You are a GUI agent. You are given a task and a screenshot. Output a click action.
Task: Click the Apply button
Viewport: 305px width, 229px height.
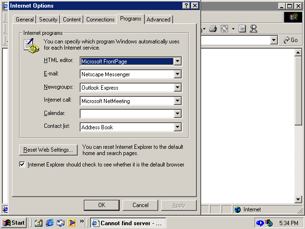point(179,205)
